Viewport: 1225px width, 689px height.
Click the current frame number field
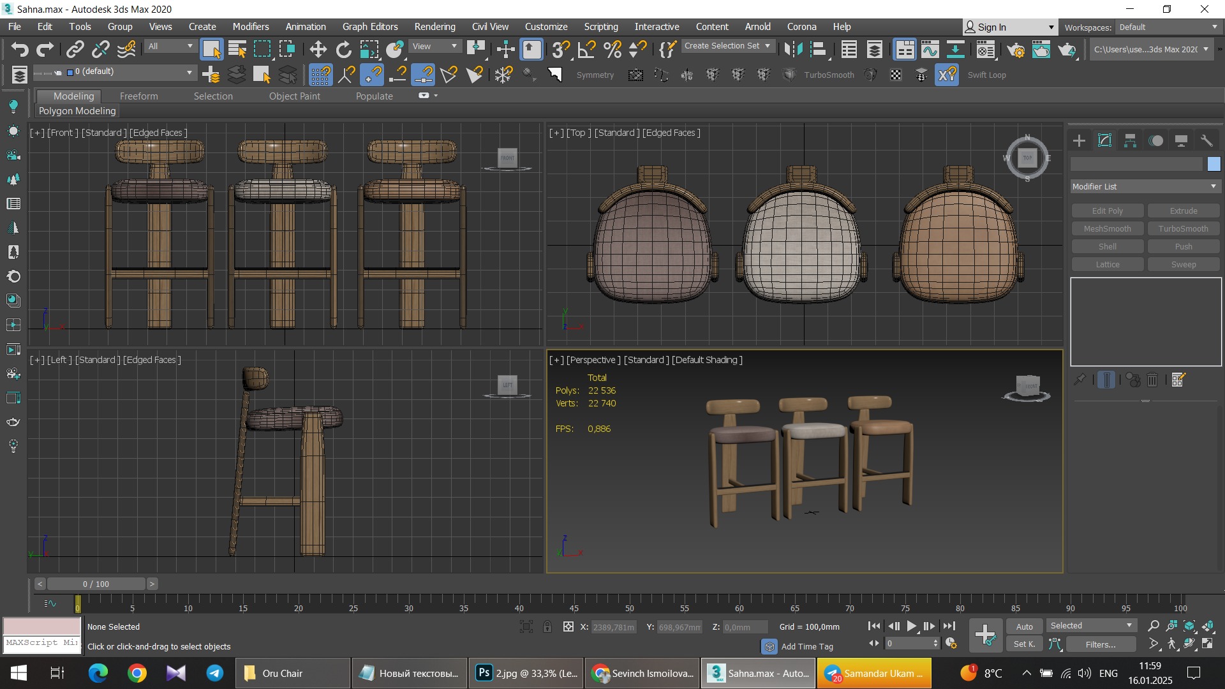coord(909,644)
